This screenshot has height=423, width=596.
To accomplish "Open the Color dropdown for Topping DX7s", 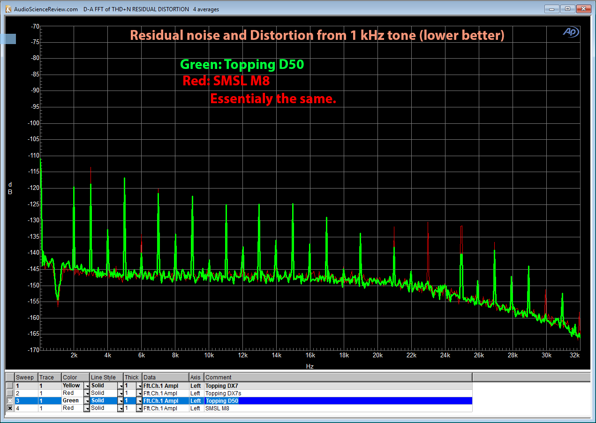I will pyautogui.click(x=87, y=393).
